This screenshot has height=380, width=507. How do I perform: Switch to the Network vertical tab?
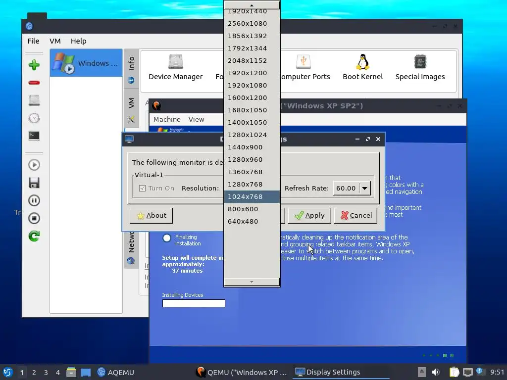(131, 249)
